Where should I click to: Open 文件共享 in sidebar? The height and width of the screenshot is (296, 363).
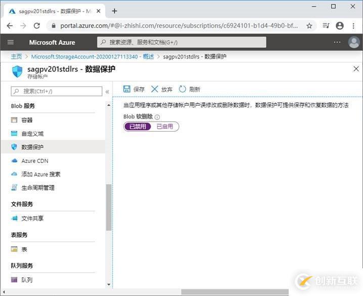(x=53, y=218)
